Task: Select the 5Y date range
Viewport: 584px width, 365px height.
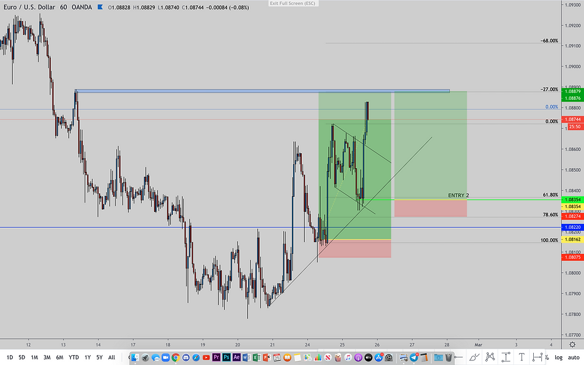Action: coord(99,357)
